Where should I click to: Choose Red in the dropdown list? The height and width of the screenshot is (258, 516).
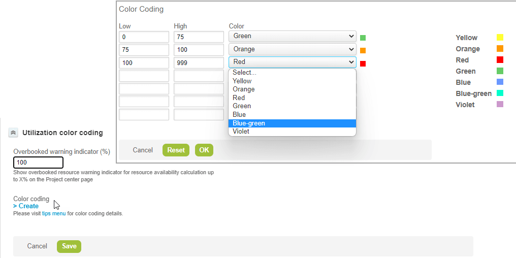click(x=292, y=98)
